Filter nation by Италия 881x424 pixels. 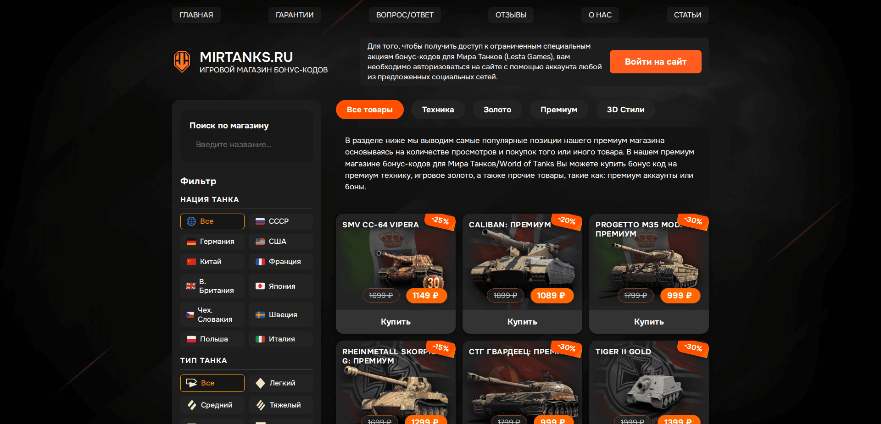(281, 339)
